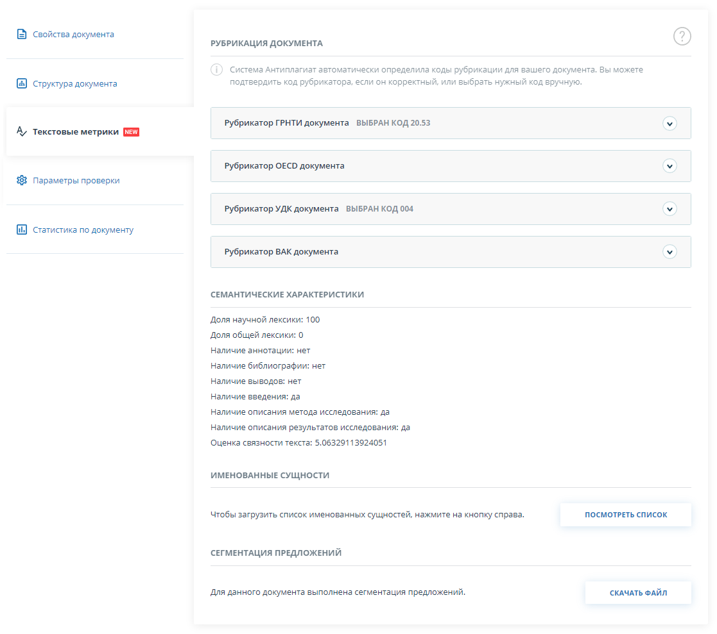The image size is (717, 634).
Task: Expand the Рубрикатор УДК chevron
Action: pos(669,209)
